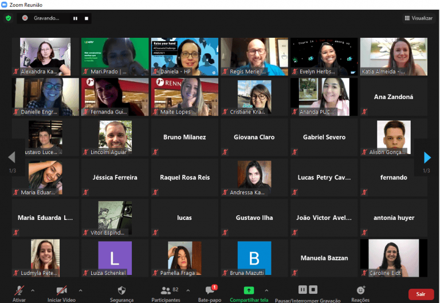
Task: Open the Segurança shield icon
Action: point(121,290)
